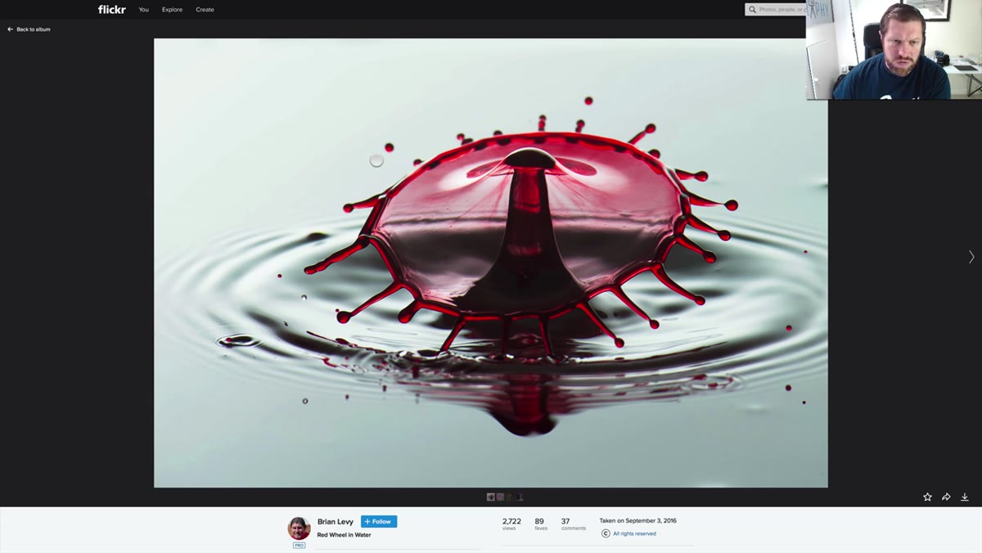Click the 37 comments count
Viewport: 982px width, 553px height.
click(x=573, y=524)
